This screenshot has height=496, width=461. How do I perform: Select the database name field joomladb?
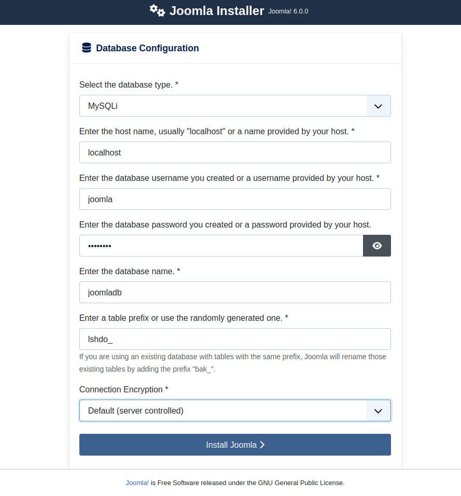[x=235, y=292]
